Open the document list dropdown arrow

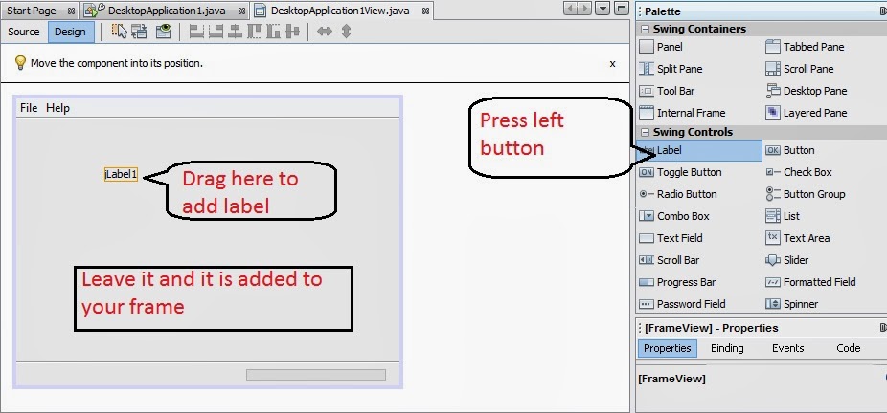coord(603,9)
